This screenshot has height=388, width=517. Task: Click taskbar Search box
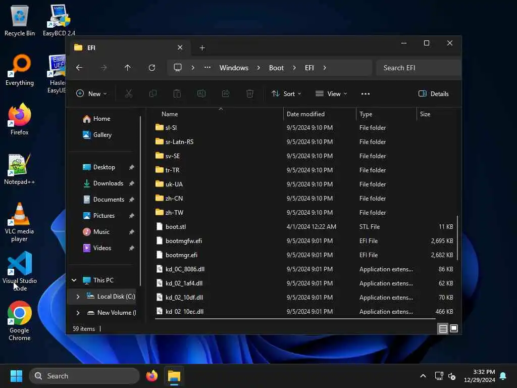pyautogui.click(x=84, y=376)
